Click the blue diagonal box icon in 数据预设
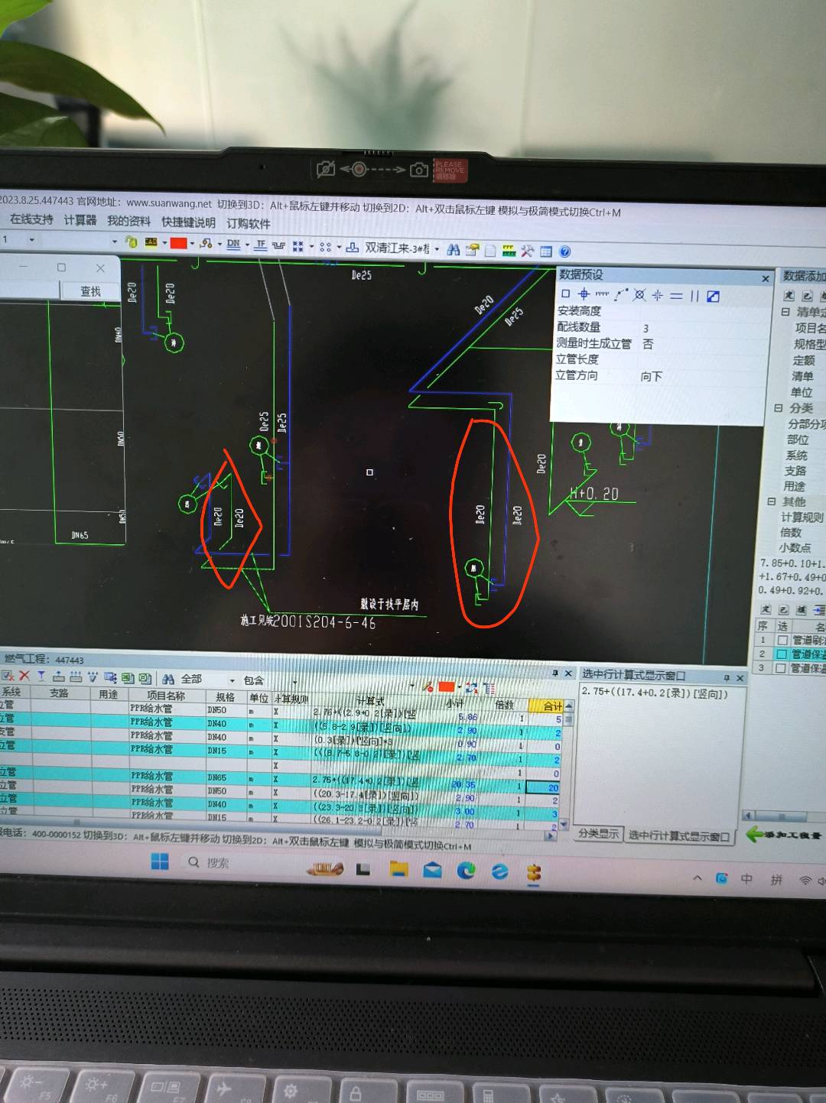The image size is (826, 1103). click(713, 297)
